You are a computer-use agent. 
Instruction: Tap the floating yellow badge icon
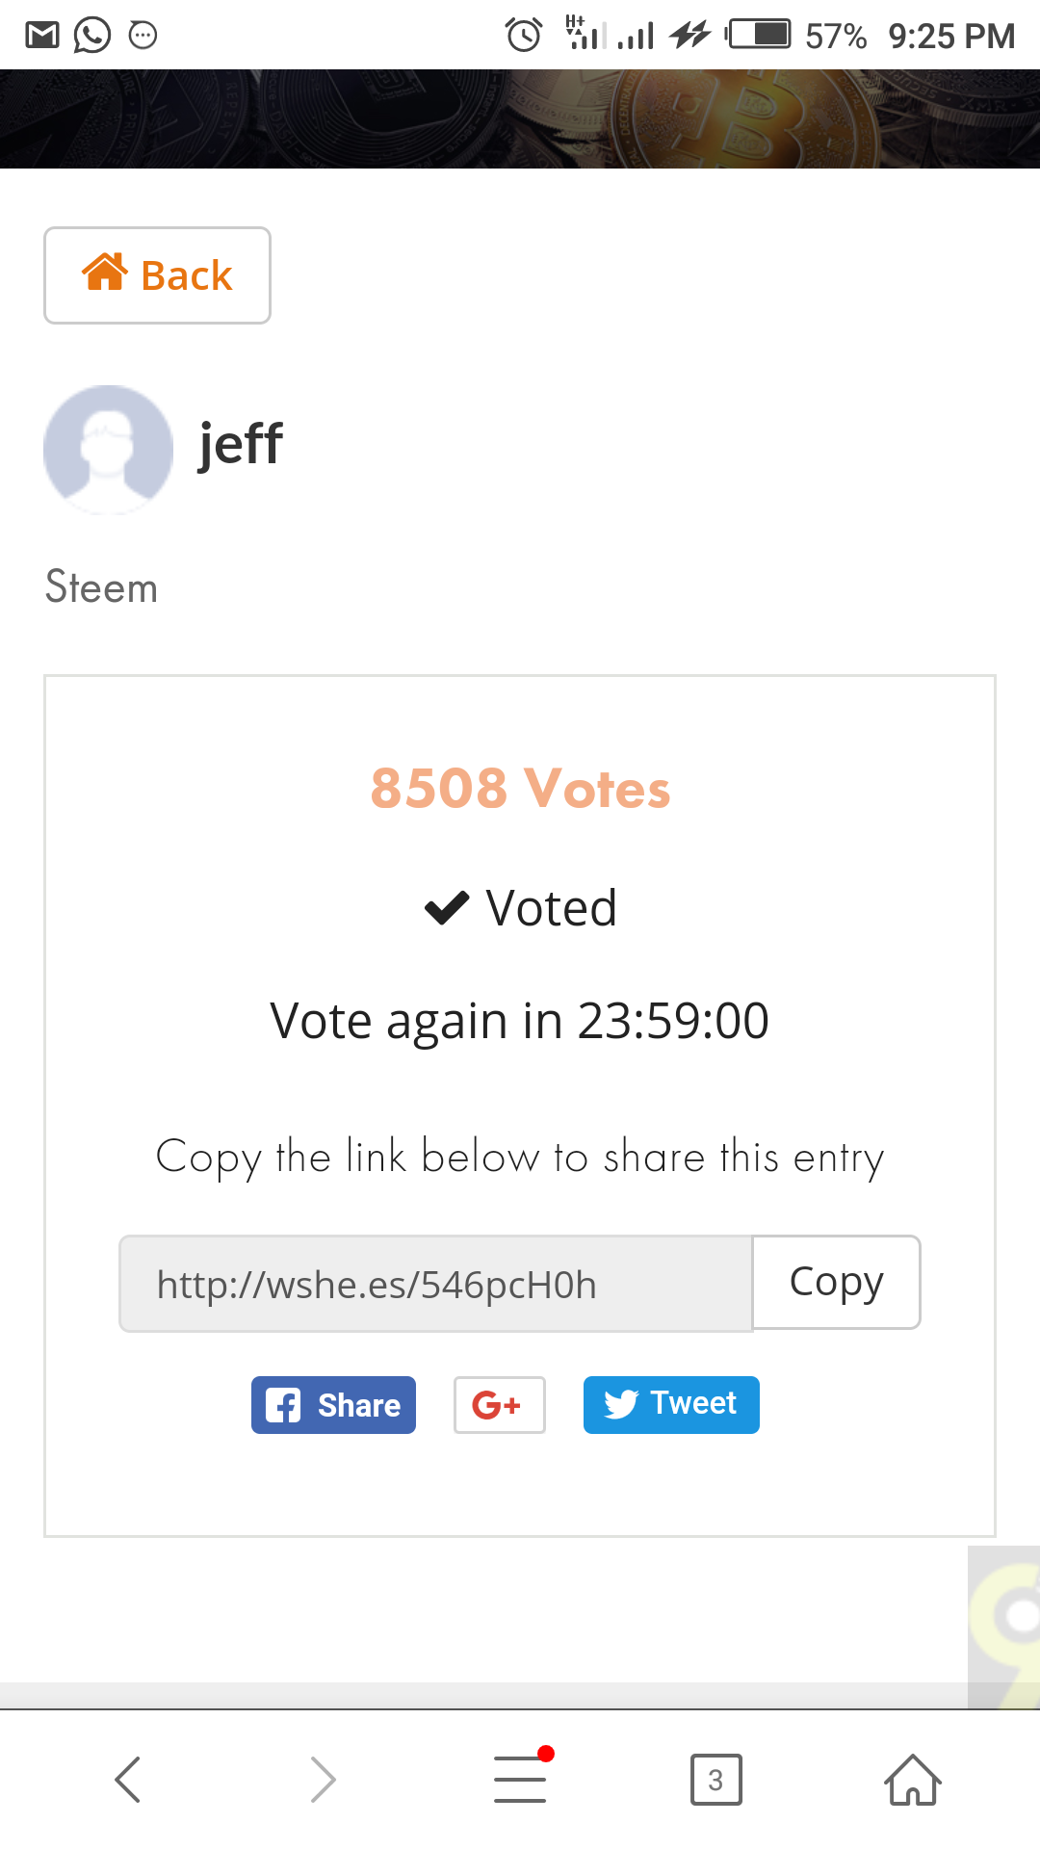click(x=1004, y=1628)
